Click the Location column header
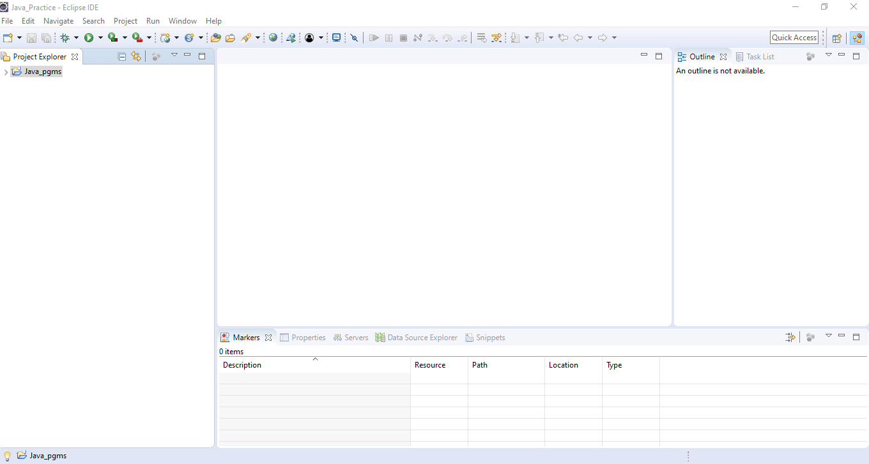The height and width of the screenshot is (464, 869). click(x=573, y=365)
